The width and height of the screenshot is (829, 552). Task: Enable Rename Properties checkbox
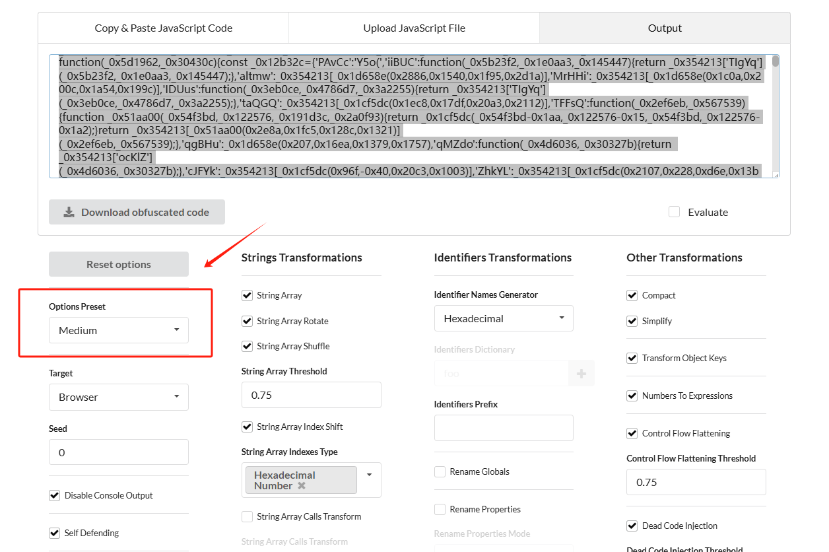point(440,509)
